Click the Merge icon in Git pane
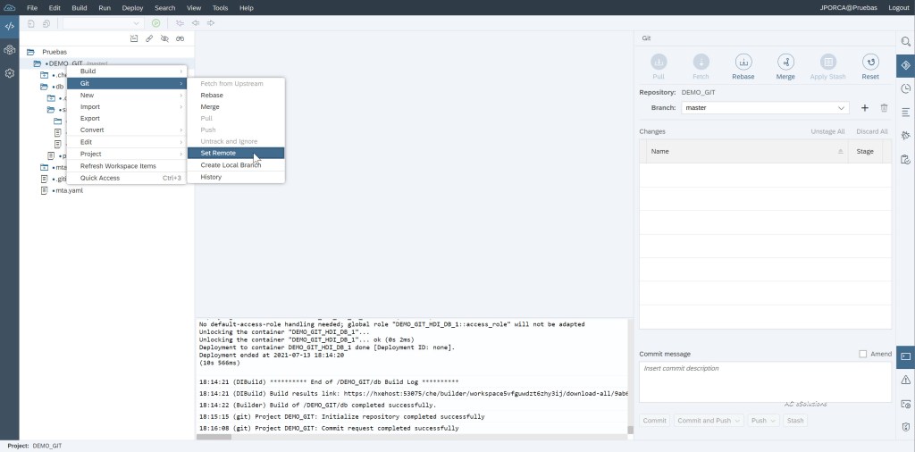 coord(785,63)
